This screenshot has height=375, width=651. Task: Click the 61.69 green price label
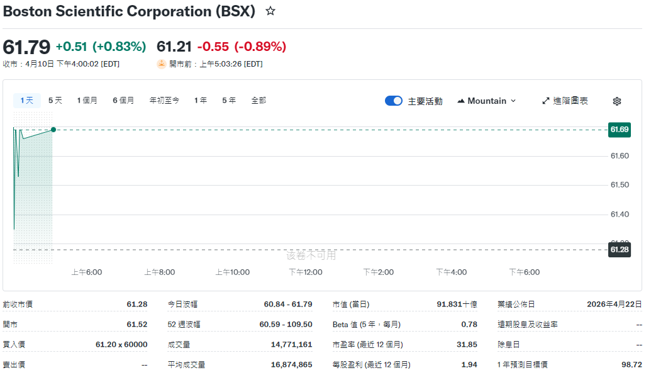(619, 130)
